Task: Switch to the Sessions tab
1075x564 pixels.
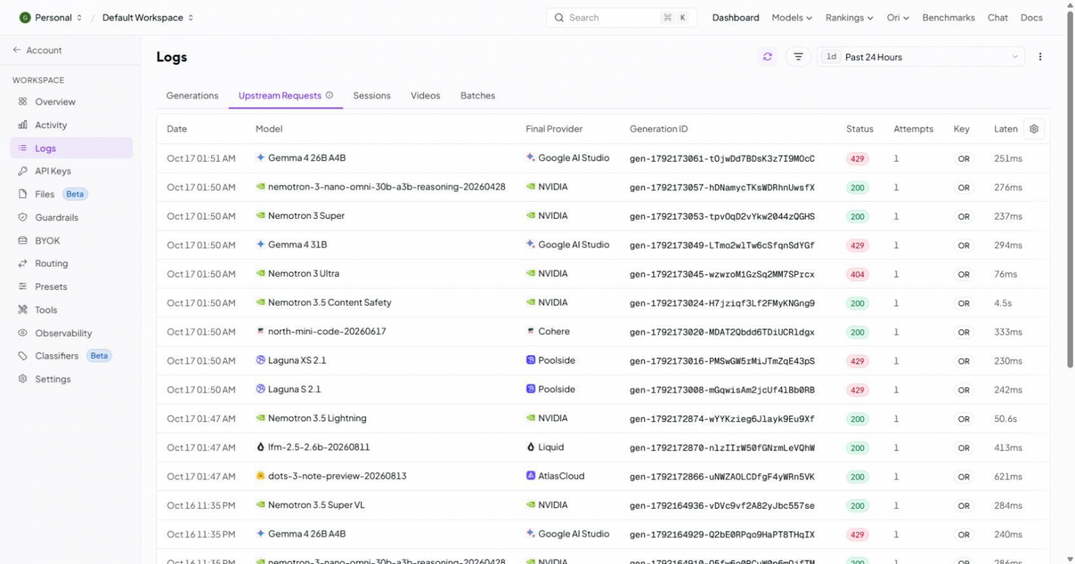Action: (372, 96)
